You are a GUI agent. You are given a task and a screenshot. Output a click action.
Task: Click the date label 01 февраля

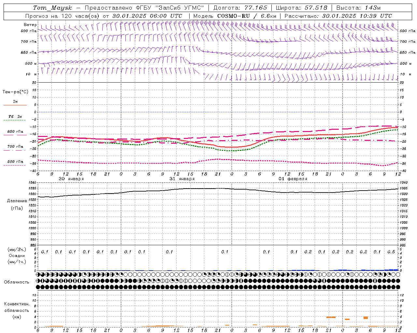[293, 179]
